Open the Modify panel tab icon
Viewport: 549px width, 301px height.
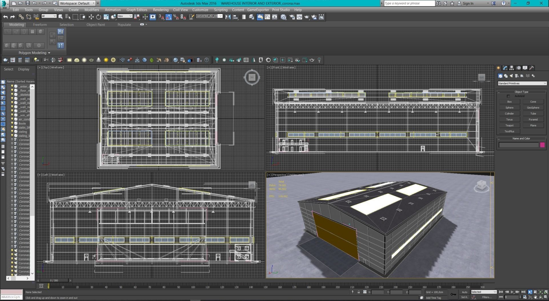click(505, 68)
